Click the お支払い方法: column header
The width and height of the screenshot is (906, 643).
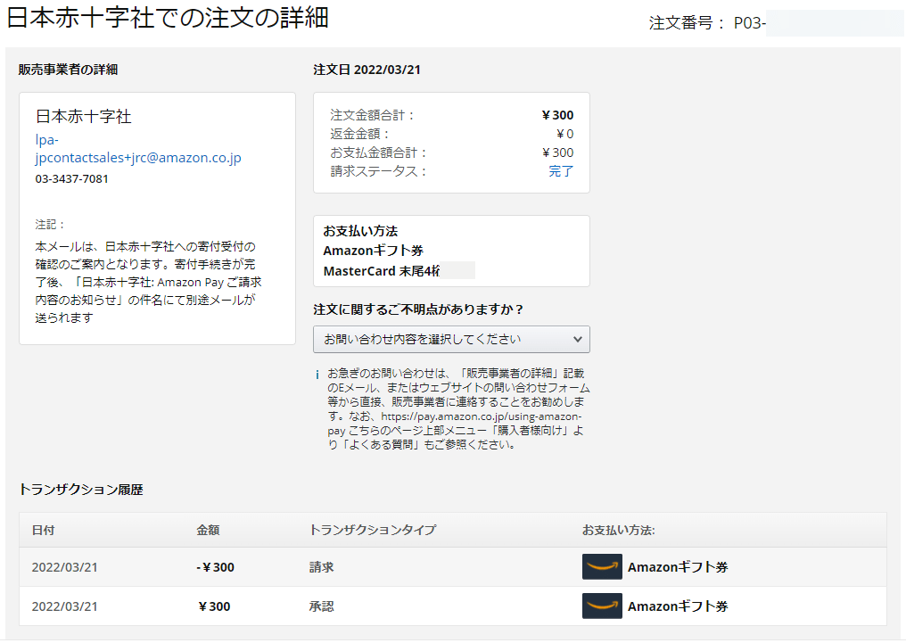(618, 530)
